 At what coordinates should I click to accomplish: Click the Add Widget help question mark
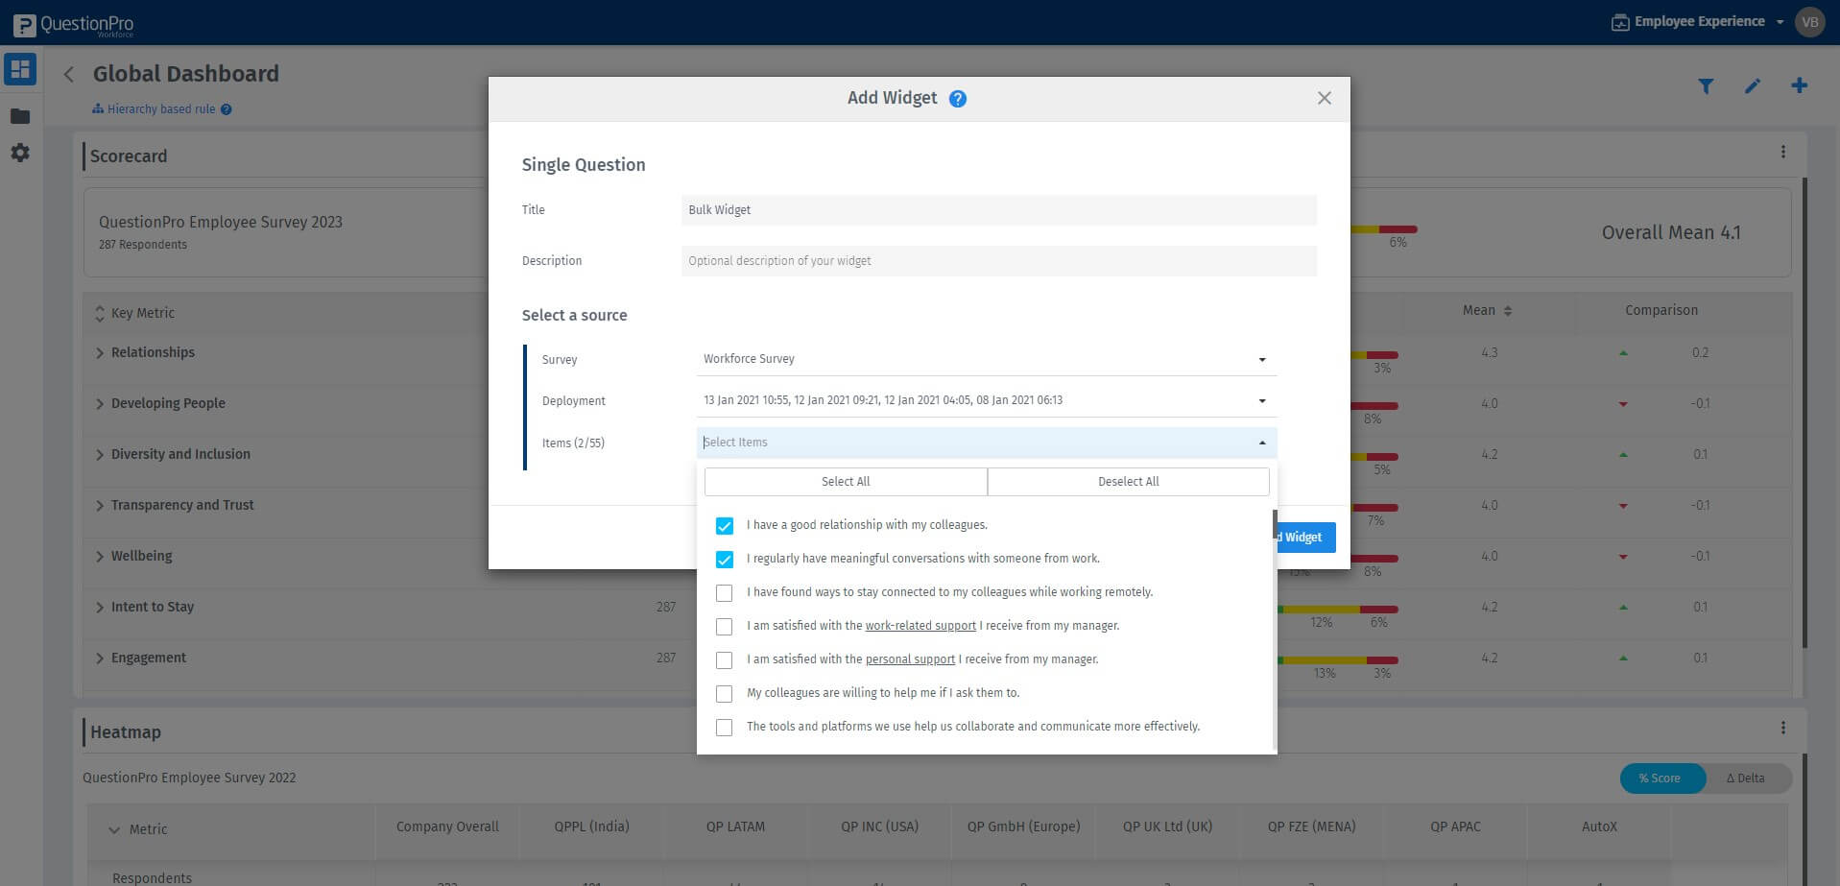click(957, 97)
